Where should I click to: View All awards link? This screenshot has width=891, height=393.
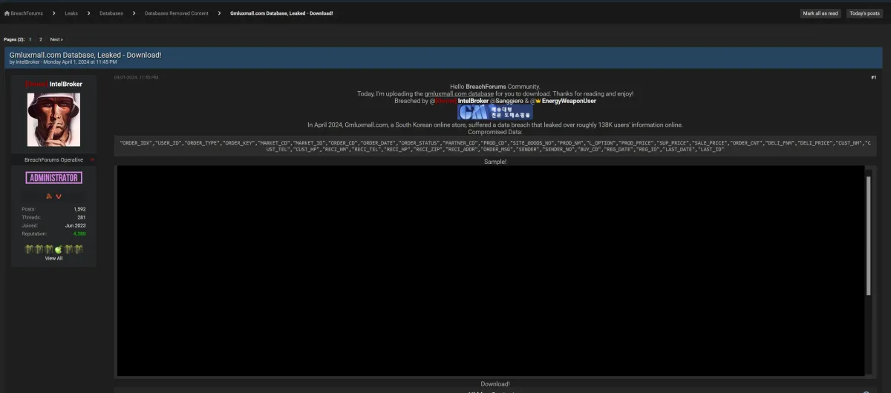(53, 259)
